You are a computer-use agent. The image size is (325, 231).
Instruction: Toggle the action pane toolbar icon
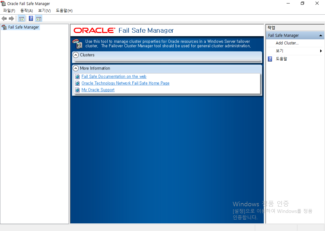coord(39,19)
